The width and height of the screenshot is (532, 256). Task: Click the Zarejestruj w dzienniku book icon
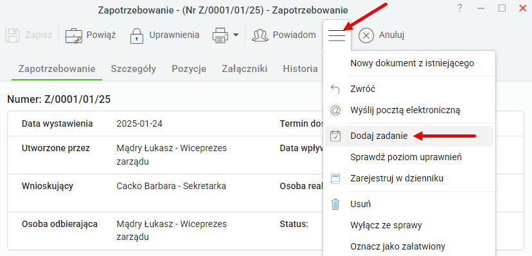point(335,178)
